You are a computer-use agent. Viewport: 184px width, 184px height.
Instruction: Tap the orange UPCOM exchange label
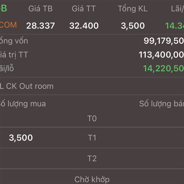pos(8,25)
